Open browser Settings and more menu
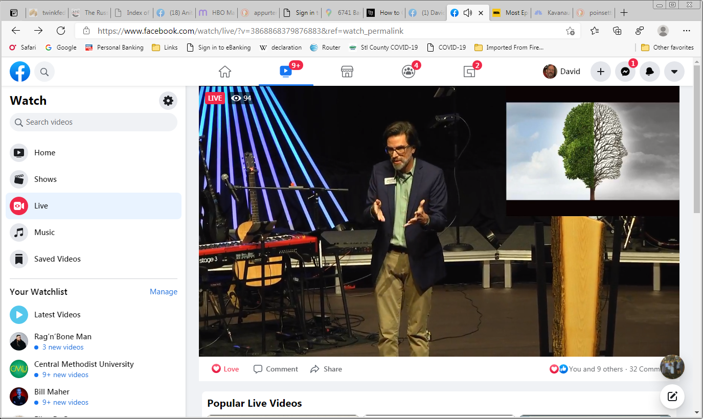Viewport: 703px width, 419px height. pos(687,31)
